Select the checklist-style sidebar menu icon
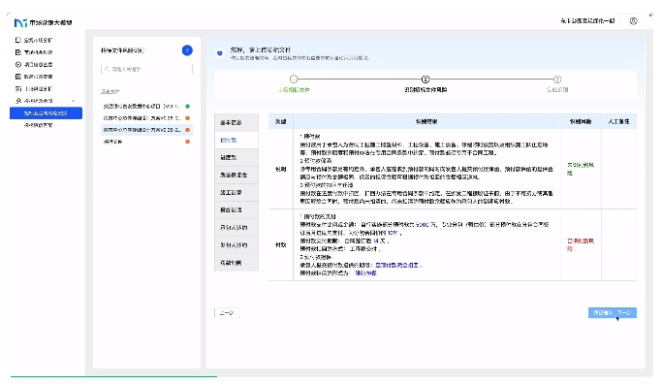Image resolution: width=662 pixels, height=384 pixels. 18,52
